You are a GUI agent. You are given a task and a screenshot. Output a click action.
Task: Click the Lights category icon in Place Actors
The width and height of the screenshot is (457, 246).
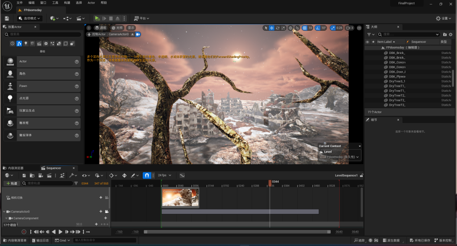click(x=26, y=43)
